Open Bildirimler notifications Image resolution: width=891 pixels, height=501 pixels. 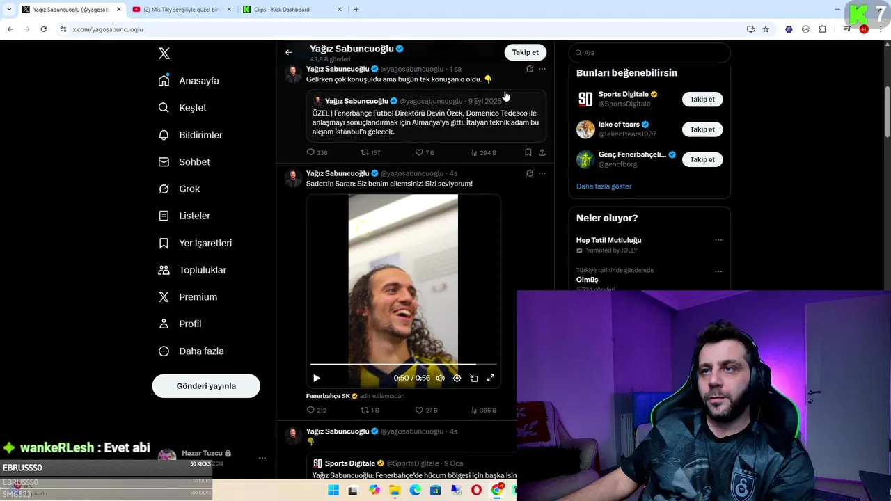(190, 135)
